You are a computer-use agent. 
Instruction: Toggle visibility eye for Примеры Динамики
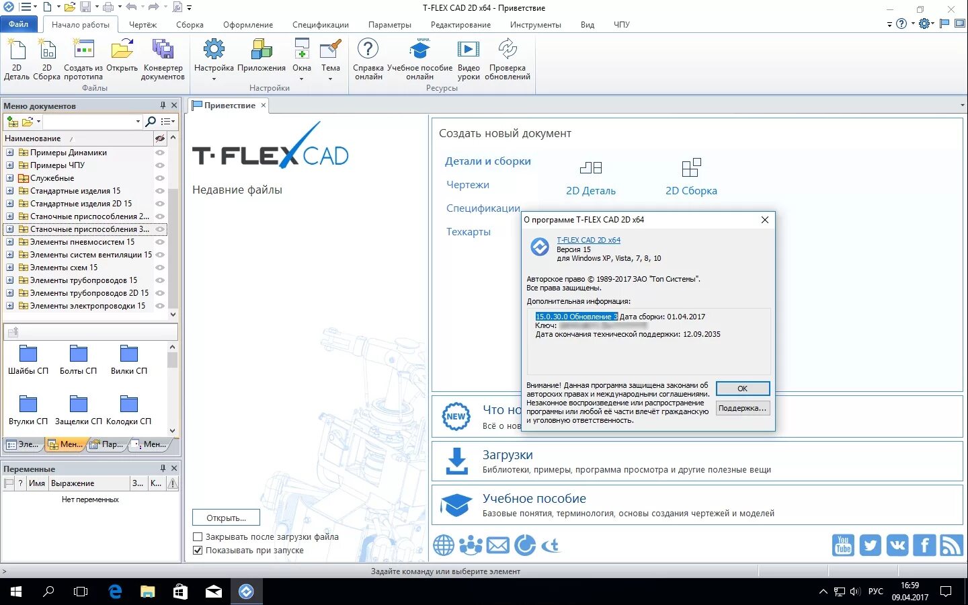(x=160, y=153)
